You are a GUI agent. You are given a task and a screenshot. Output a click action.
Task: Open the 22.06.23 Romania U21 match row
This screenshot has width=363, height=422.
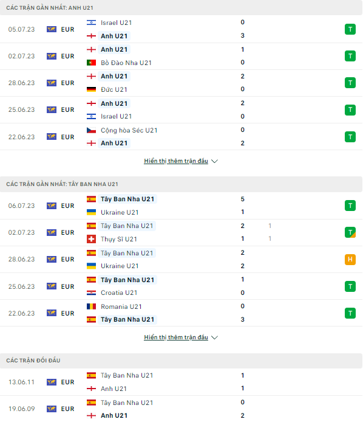[x=181, y=313]
